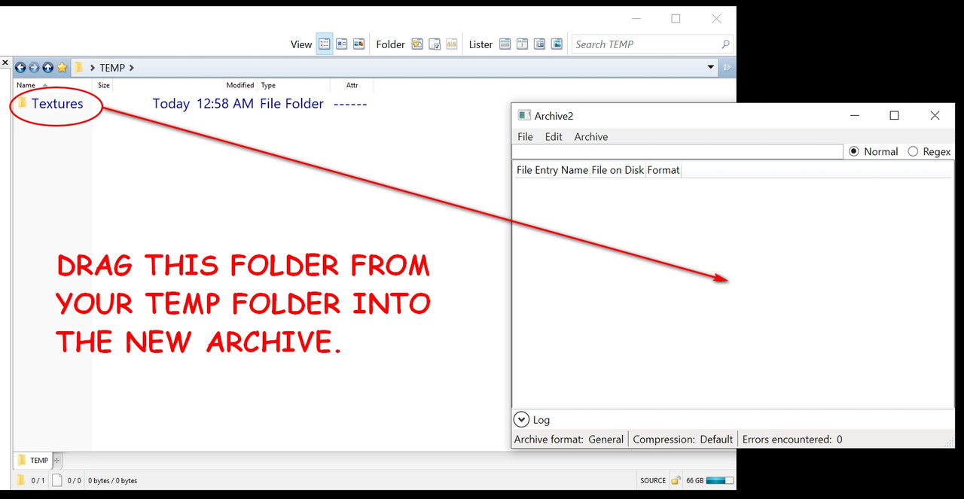Screen dimensions: 964x499
Task: Click the file count icon in status bar
Action: click(x=57, y=480)
